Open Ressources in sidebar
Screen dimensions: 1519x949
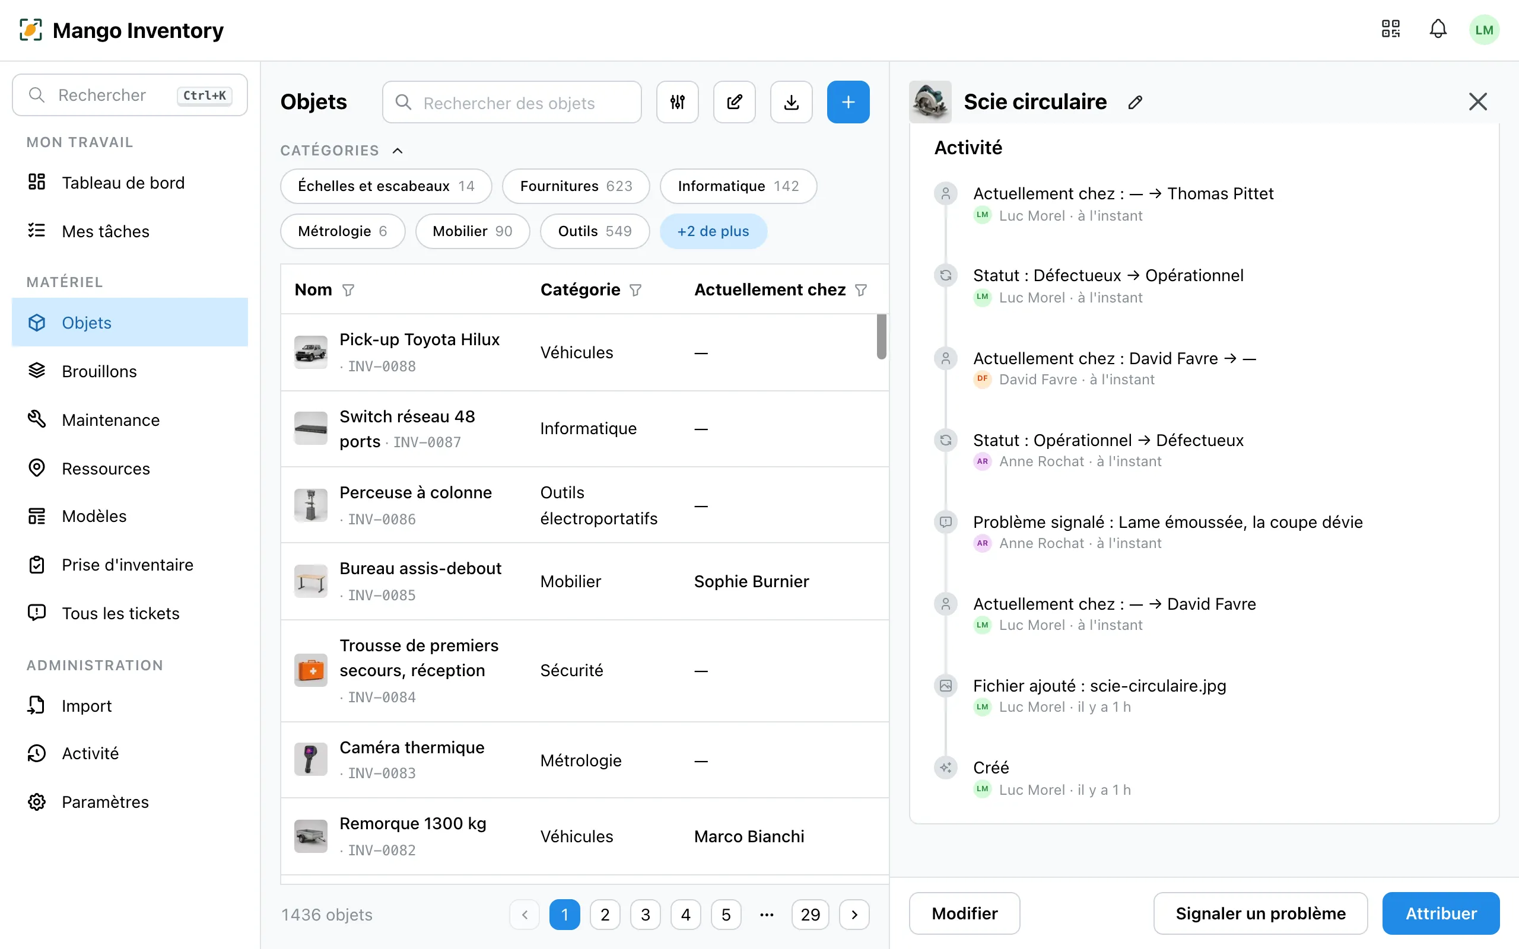pos(130,468)
